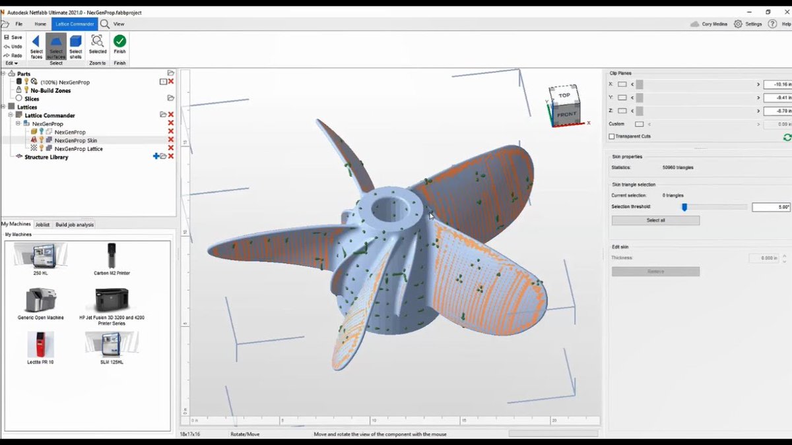Open the Edit dropdown in the ribbon
Screen dimensions: 792x445
point(12,63)
